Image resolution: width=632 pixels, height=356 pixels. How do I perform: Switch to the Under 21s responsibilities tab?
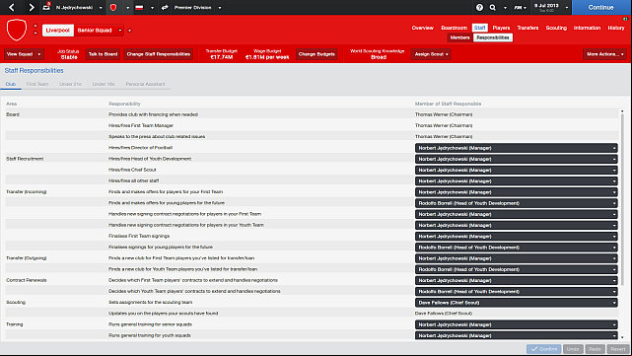coord(71,84)
